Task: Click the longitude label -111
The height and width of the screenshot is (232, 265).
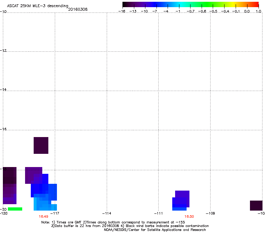Action: [158, 213]
